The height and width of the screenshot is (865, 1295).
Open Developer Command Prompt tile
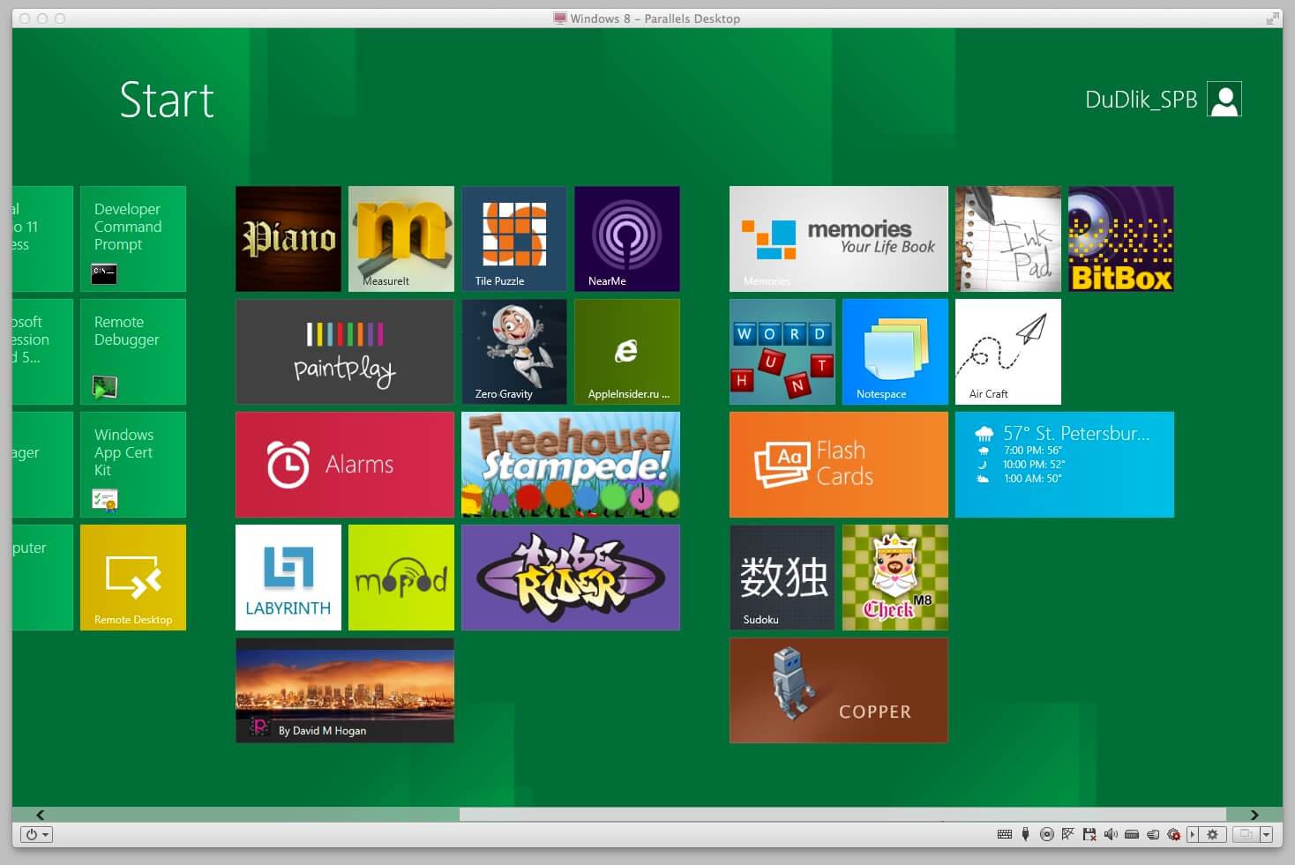point(133,239)
